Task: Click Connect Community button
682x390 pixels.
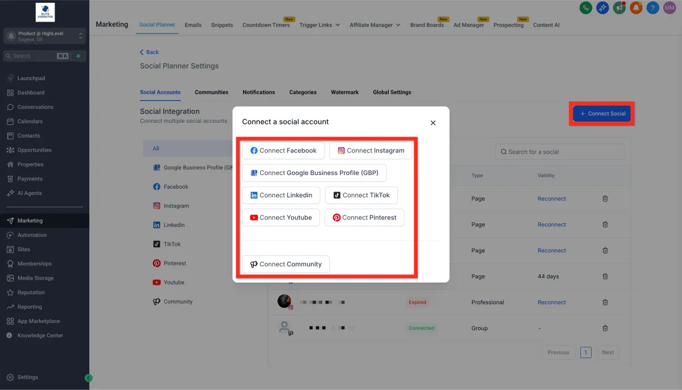Action: pos(286,264)
